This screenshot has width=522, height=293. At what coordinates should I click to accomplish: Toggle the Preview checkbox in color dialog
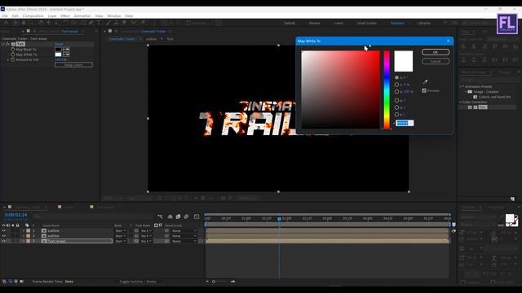click(424, 90)
